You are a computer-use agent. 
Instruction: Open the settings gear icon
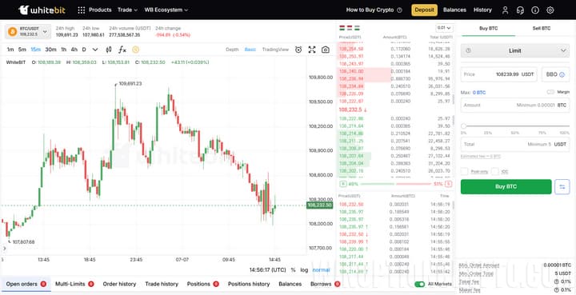pyautogui.click(x=550, y=10)
